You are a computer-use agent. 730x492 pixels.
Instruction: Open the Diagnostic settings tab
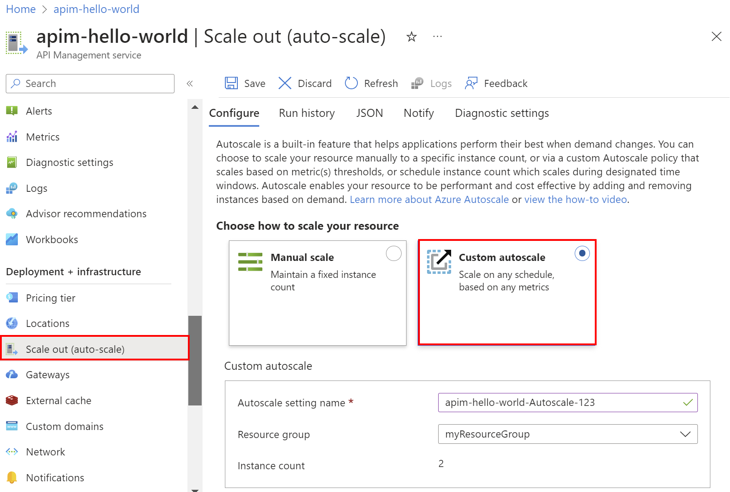[x=502, y=113]
